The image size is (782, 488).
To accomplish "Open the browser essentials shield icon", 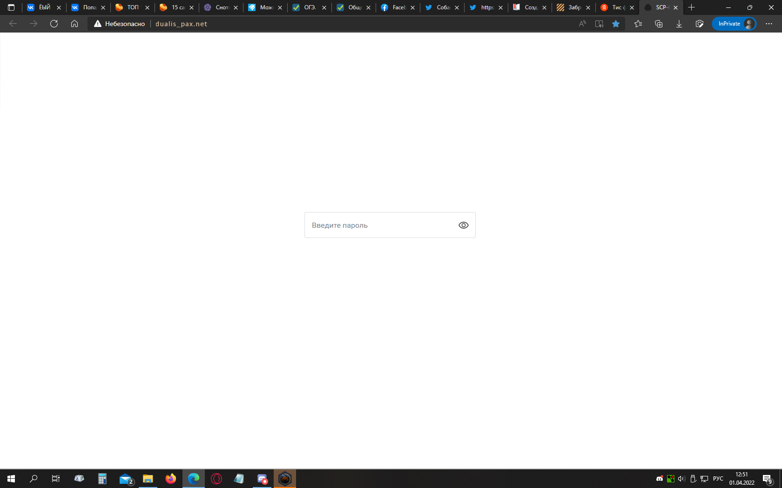I will coord(700,24).
